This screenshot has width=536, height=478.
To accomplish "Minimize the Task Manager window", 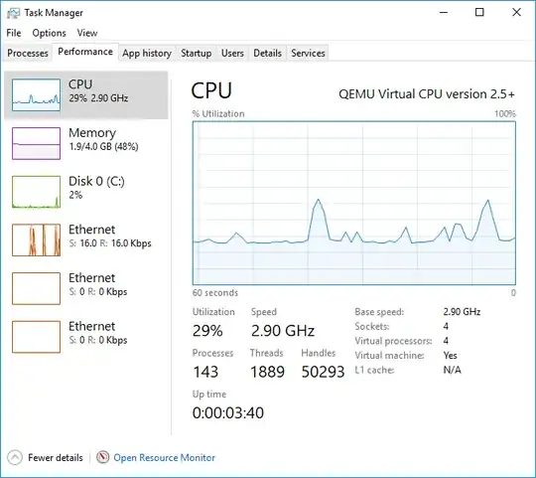I will tap(444, 12).
